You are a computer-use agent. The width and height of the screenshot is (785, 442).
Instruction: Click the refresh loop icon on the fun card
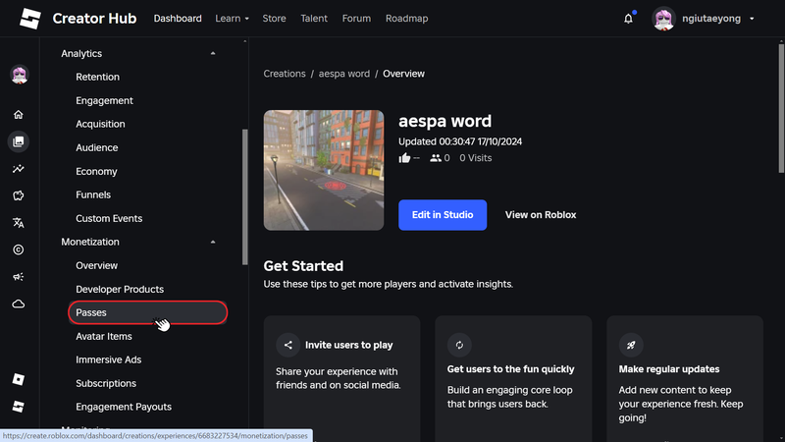click(459, 345)
